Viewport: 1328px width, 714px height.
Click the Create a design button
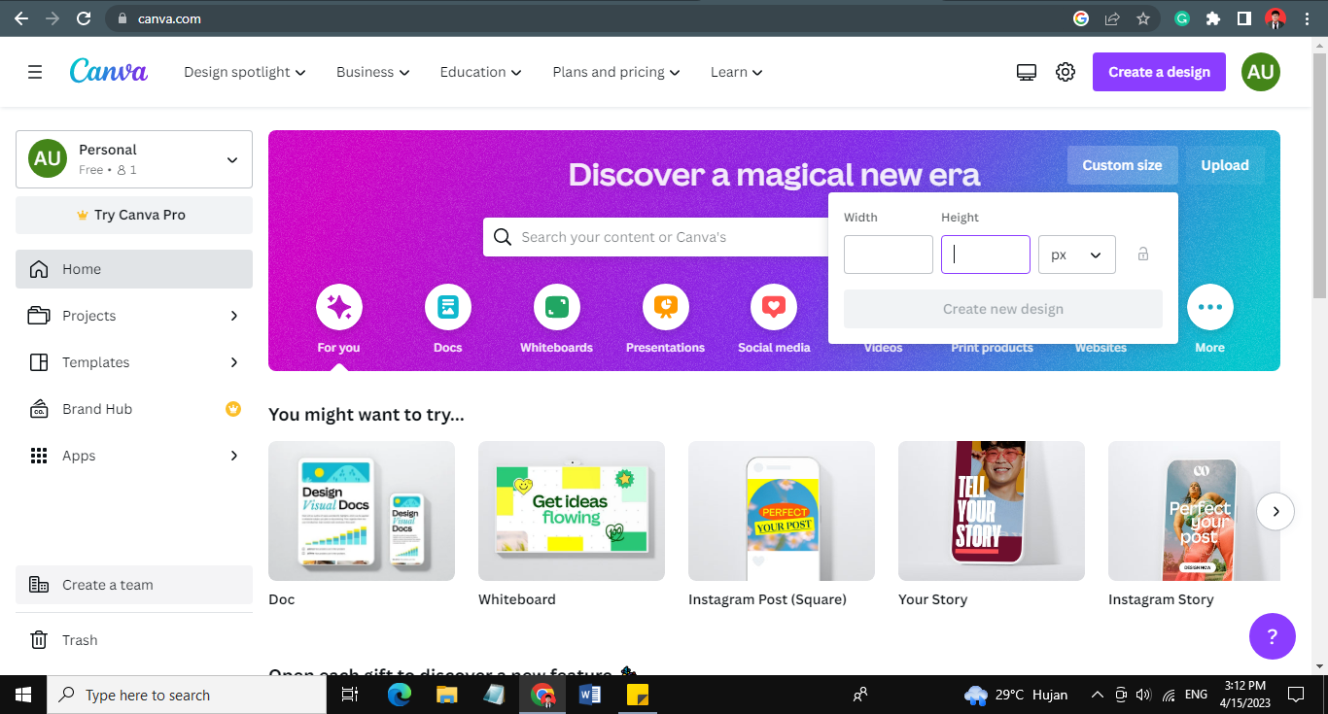(x=1159, y=71)
